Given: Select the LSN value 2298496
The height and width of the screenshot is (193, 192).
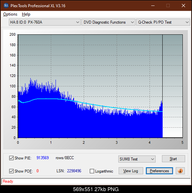Looking at the screenshot, I should (x=74, y=171).
